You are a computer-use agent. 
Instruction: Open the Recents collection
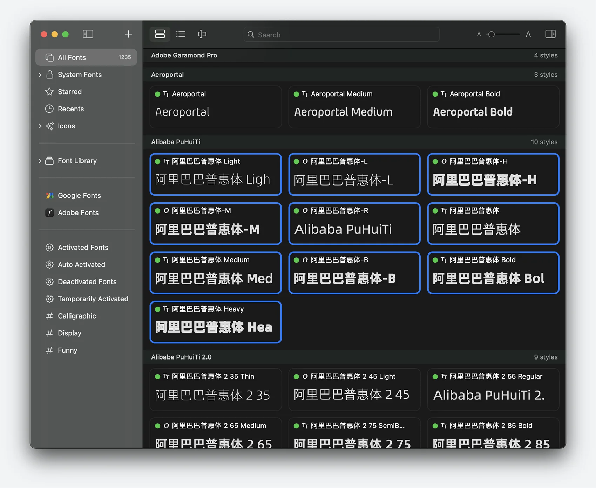point(86,109)
